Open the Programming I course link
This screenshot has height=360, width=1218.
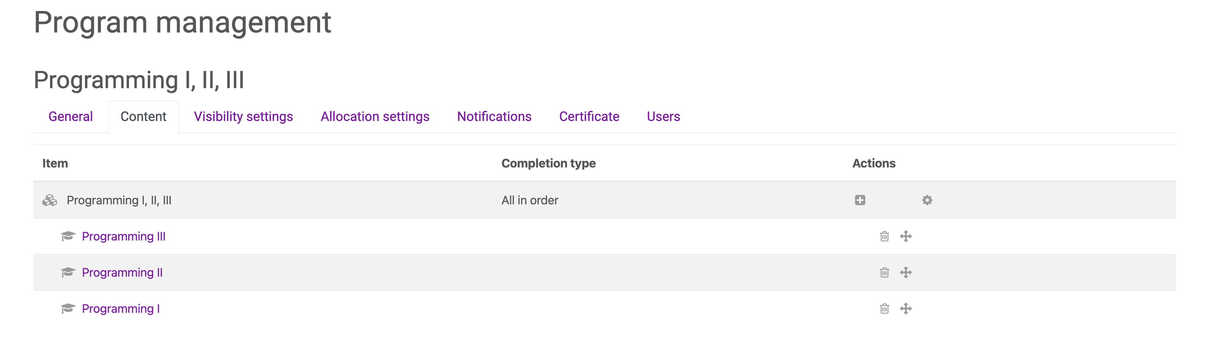click(x=121, y=309)
